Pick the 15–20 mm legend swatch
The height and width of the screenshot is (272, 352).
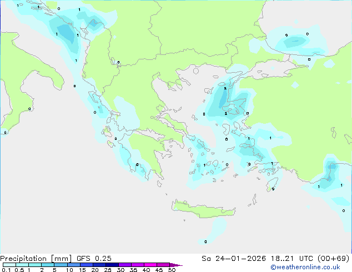(87, 265)
